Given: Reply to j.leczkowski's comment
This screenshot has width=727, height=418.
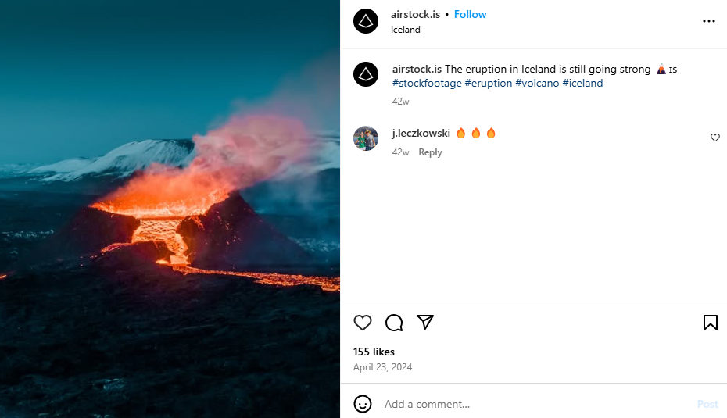Looking at the screenshot, I should (430, 152).
